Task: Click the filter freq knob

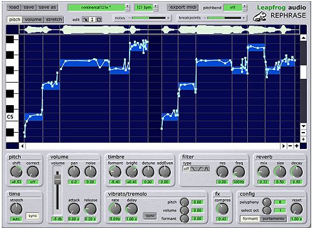Action: point(239,172)
